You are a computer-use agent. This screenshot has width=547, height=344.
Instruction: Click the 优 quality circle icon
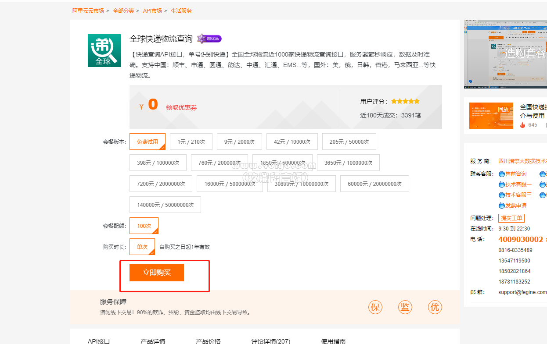point(435,307)
